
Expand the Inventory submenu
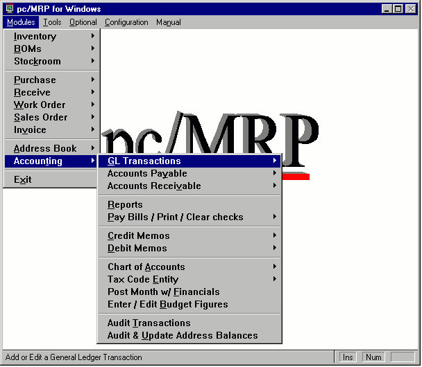[51, 36]
